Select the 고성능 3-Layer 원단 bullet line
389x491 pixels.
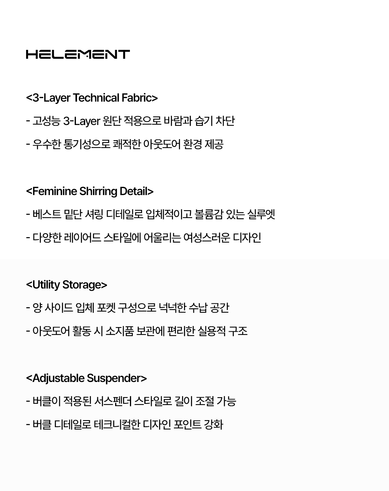[x=130, y=121]
